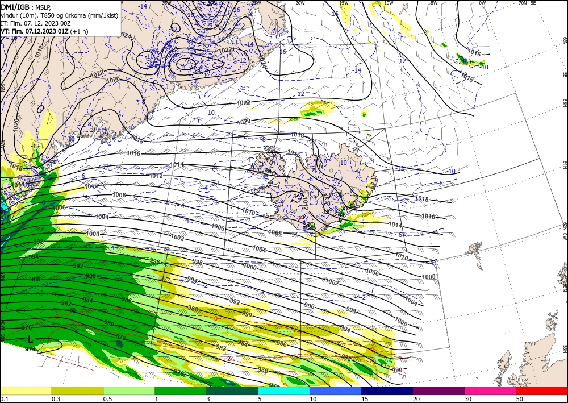Click the '3' legend scale label
Screen dimensions: 568x403
(x=208, y=399)
